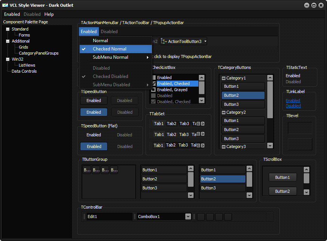Click Button1 in TScrollBox
The height and width of the screenshot is (241, 327).
pyautogui.click(x=283, y=177)
